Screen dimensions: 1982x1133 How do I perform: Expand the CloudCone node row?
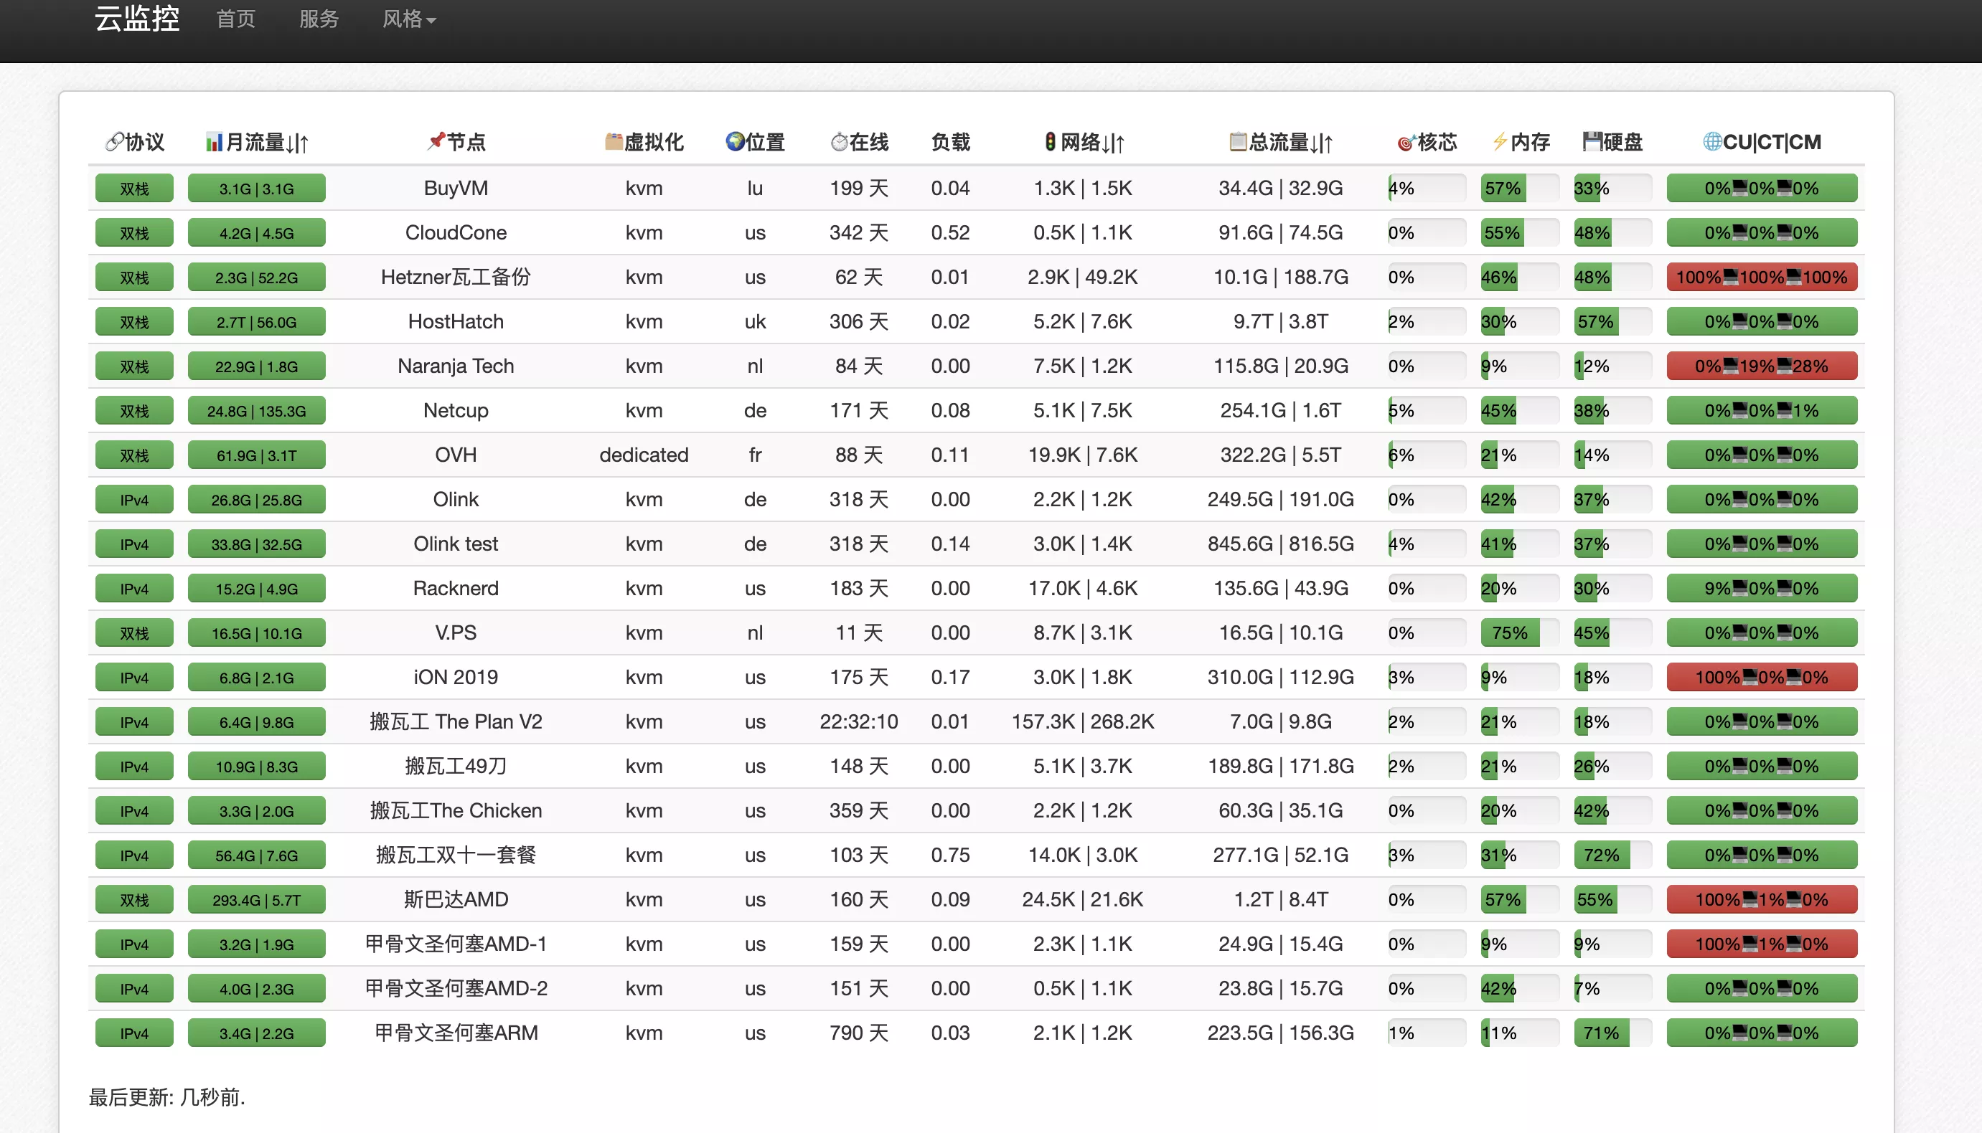pyautogui.click(x=976, y=232)
